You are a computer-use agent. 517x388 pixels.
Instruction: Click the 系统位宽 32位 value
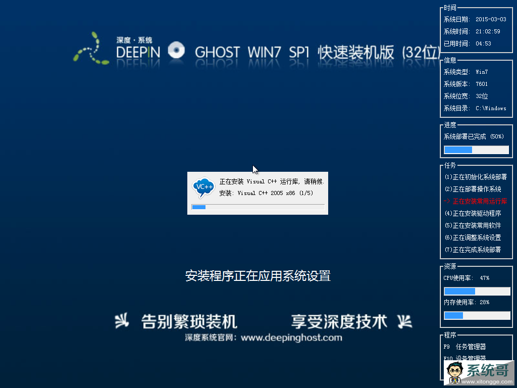482,96
